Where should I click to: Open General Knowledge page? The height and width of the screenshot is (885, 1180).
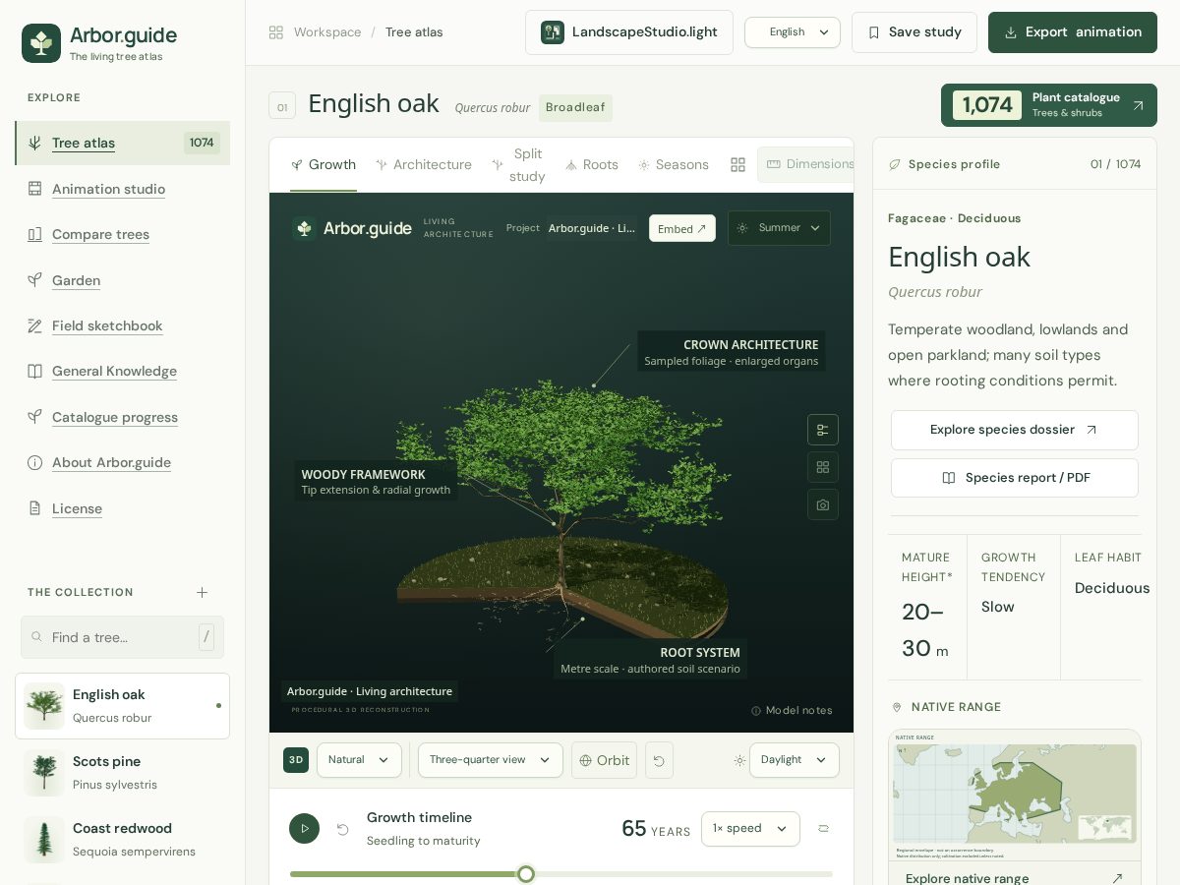114,371
